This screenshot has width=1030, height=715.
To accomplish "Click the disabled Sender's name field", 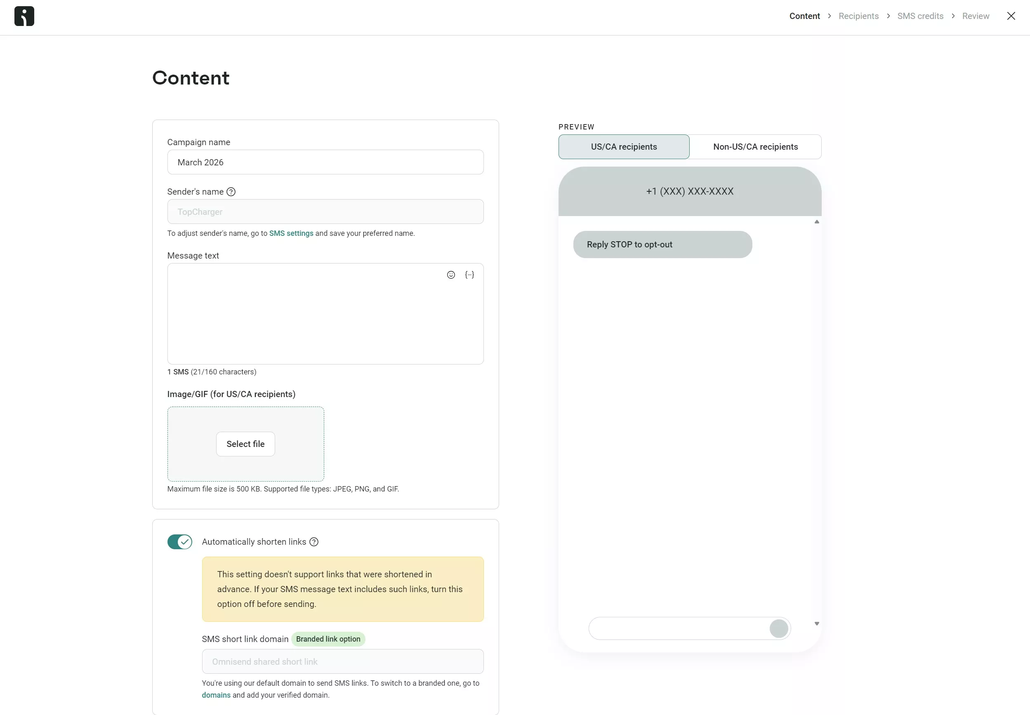I will tap(325, 212).
